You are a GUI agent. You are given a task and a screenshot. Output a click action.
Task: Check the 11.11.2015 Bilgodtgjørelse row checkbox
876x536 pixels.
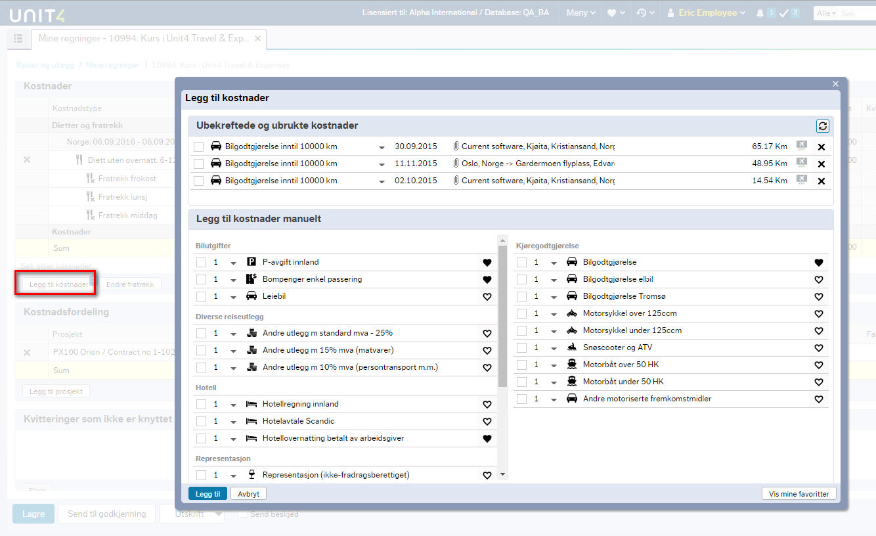click(199, 164)
